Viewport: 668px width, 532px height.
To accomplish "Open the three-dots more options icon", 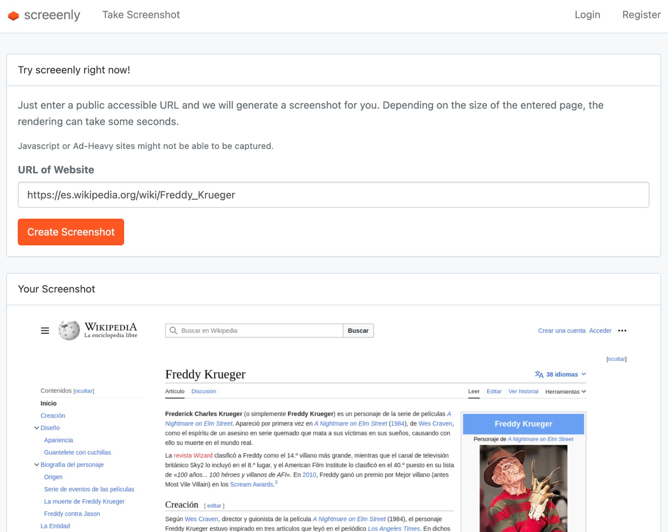I will tap(622, 330).
